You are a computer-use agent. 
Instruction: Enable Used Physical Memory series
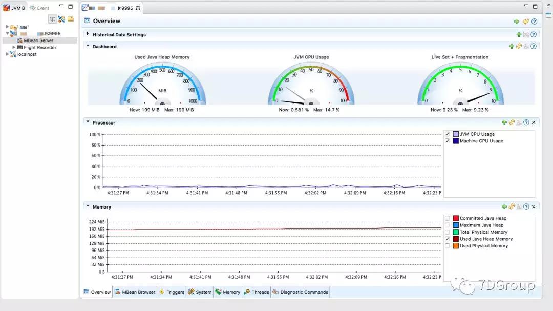coord(447,246)
